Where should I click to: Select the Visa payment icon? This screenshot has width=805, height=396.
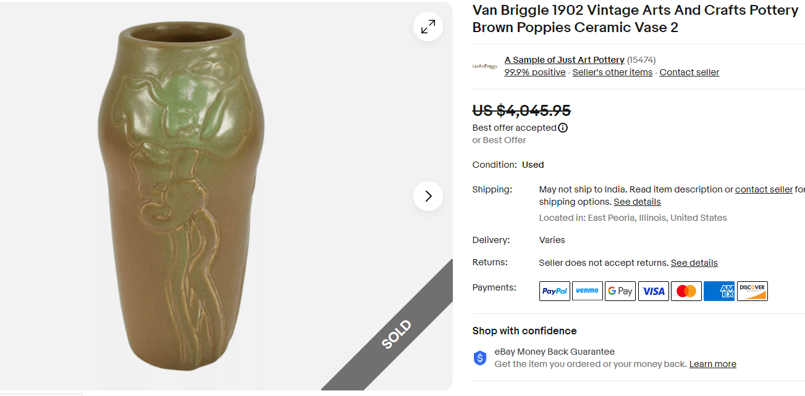pos(653,291)
